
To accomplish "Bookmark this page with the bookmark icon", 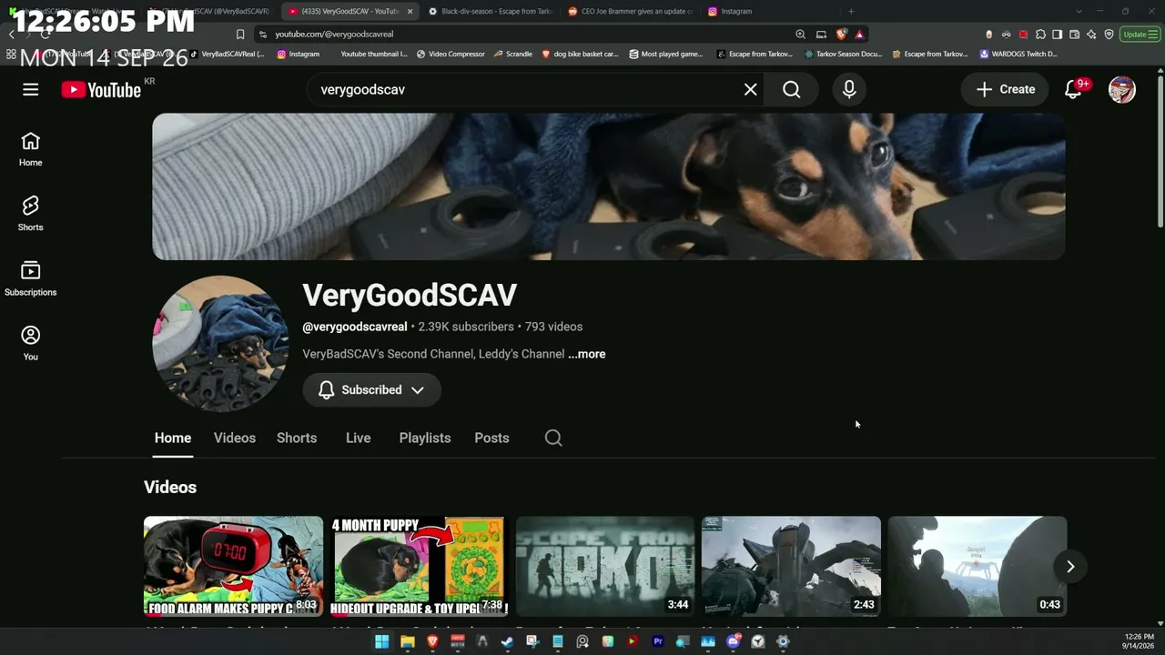I will (x=240, y=34).
